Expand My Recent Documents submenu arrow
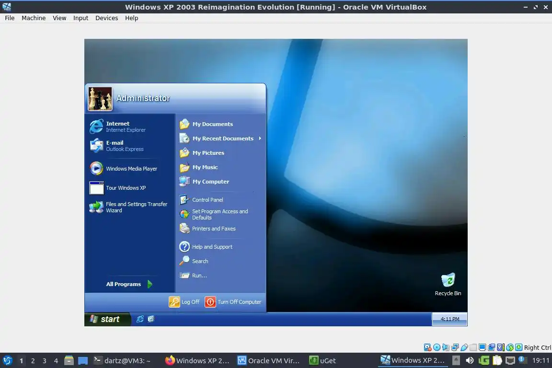The image size is (552, 368). [x=260, y=138]
